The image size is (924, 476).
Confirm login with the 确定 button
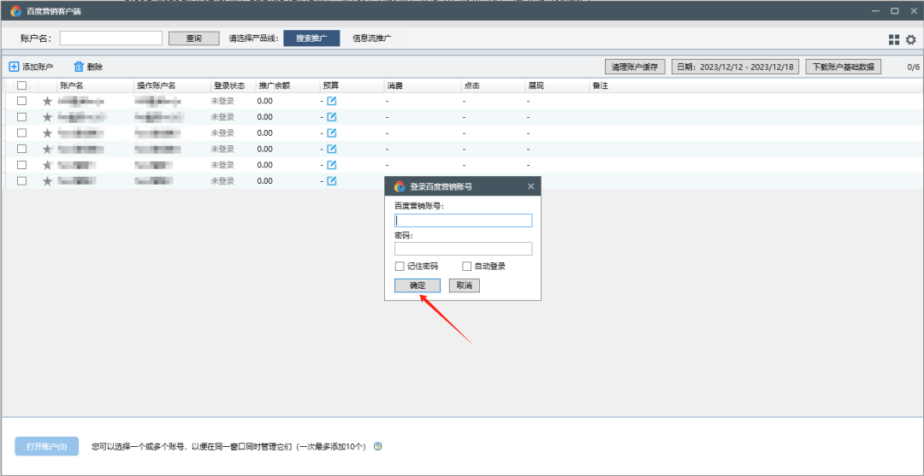click(x=418, y=285)
